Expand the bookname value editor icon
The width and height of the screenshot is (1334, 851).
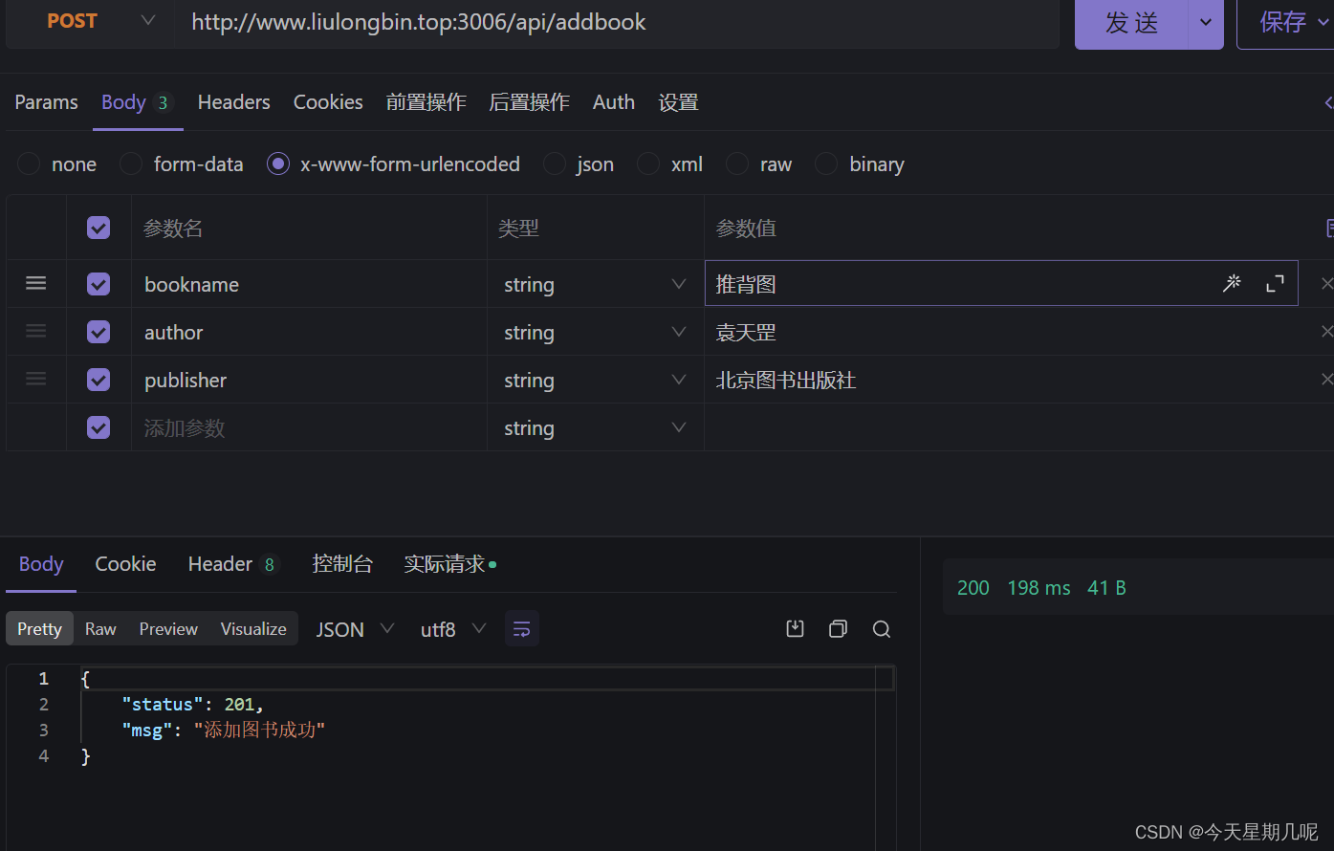[x=1275, y=283]
